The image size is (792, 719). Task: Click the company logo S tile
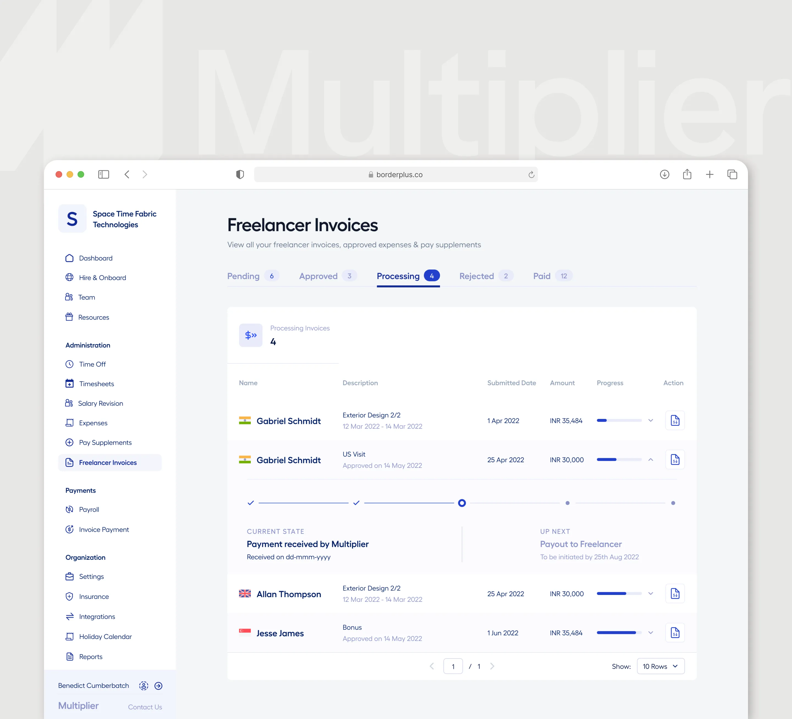(72, 218)
